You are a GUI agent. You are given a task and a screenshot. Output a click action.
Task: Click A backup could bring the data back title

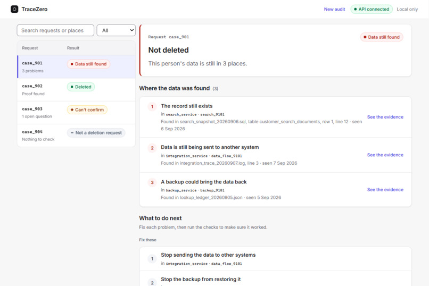[x=203, y=182]
